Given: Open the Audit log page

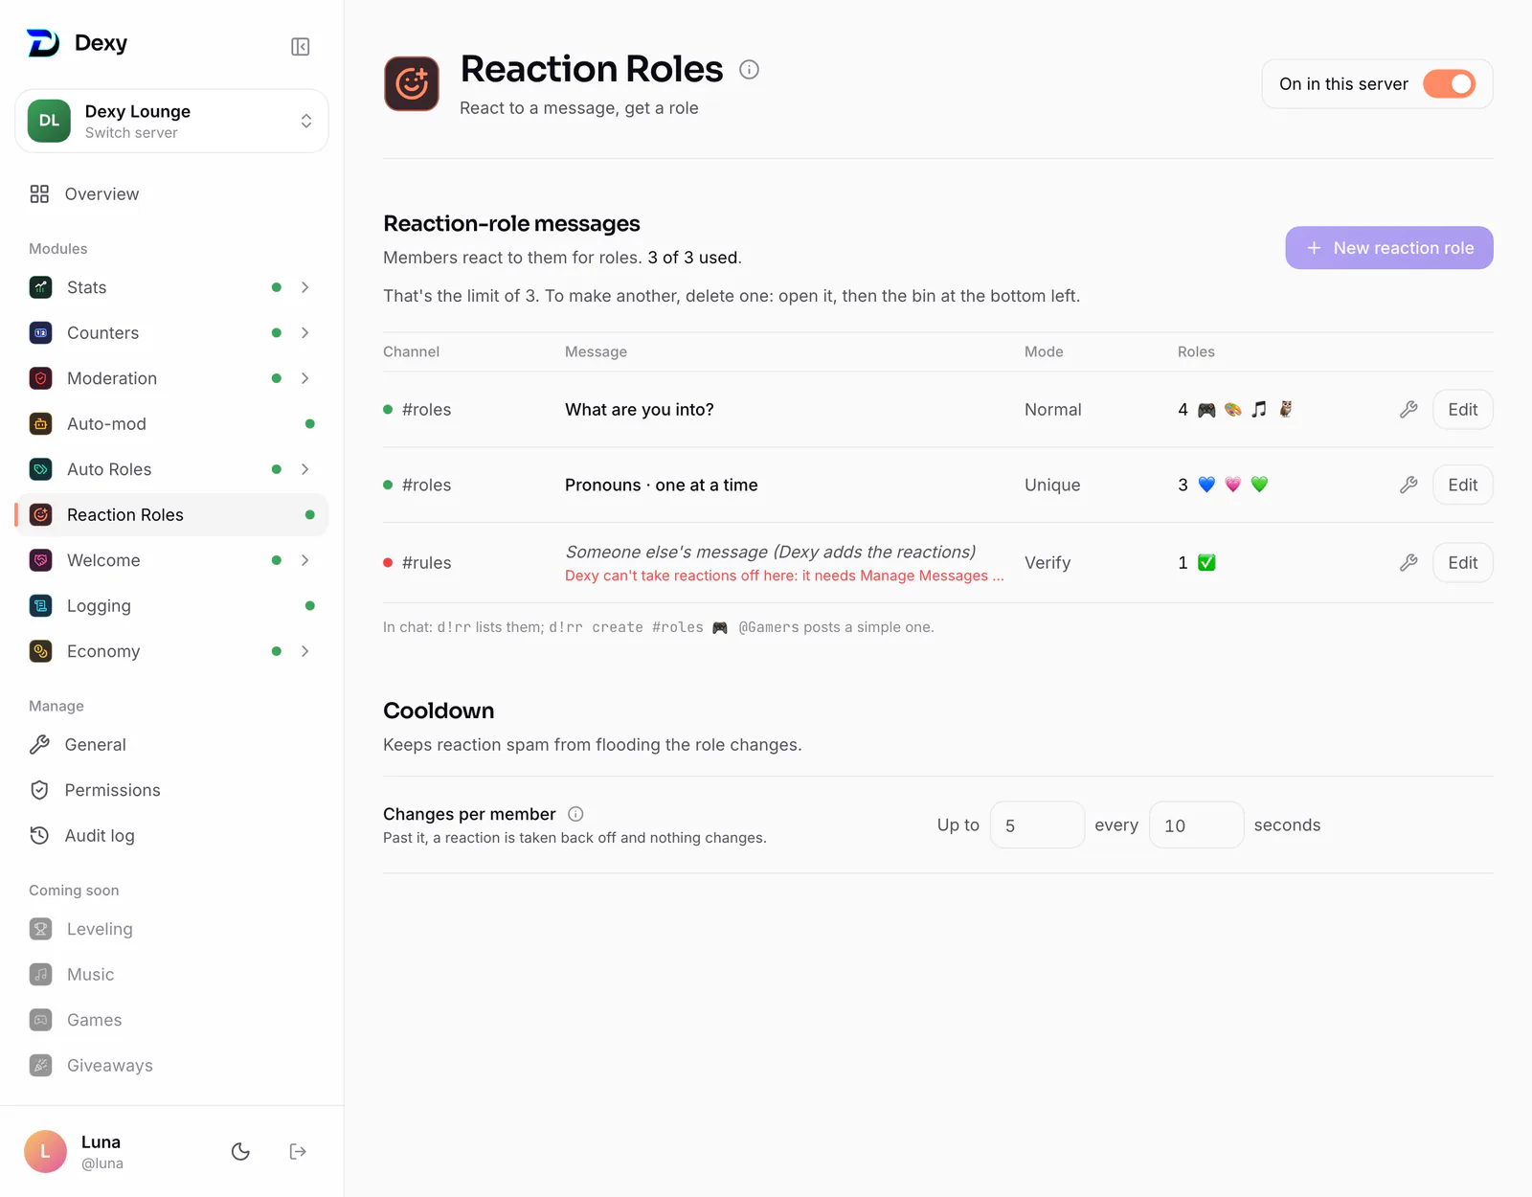Looking at the screenshot, I should pos(171,836).
